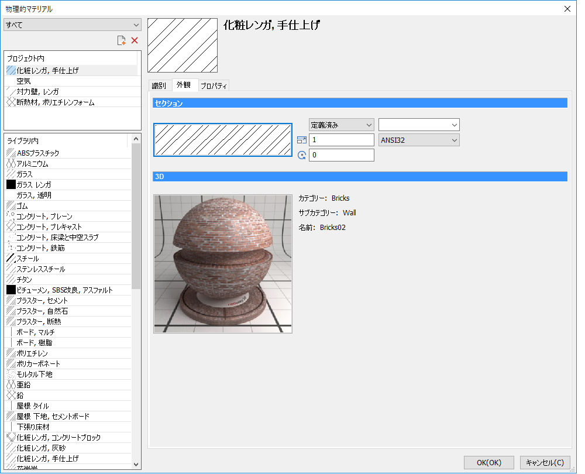Click the 名前: Bricks02 label
585x474 pixels.
click(322, 227)
